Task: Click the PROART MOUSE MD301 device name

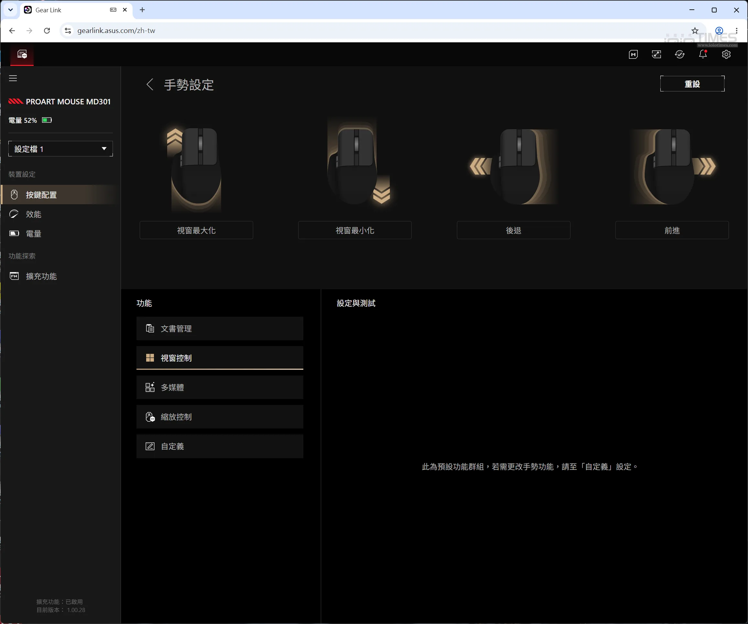Action: (x=68, y=102)
